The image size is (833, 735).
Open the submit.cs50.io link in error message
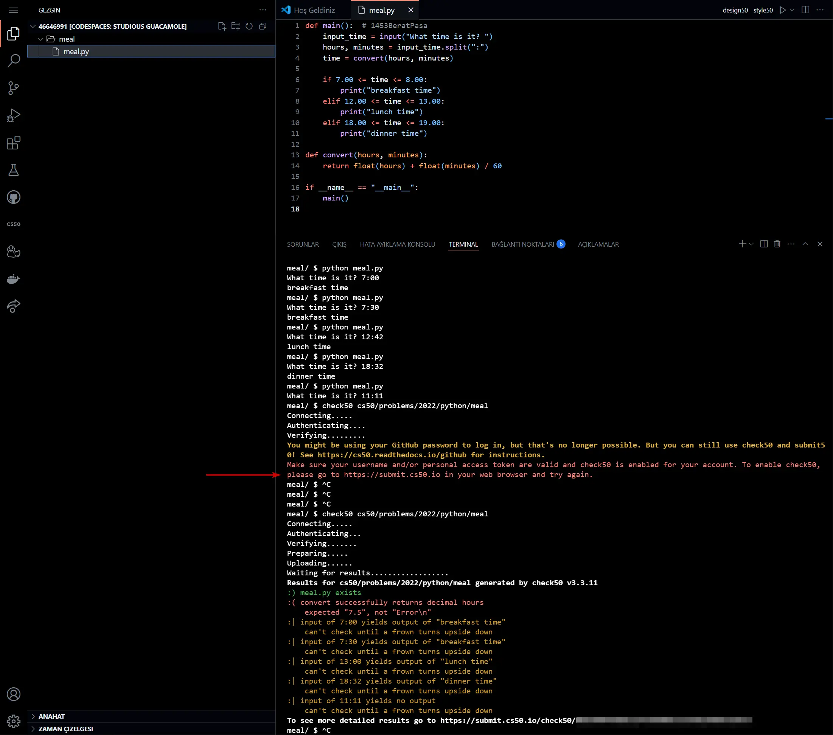(392, 474)
